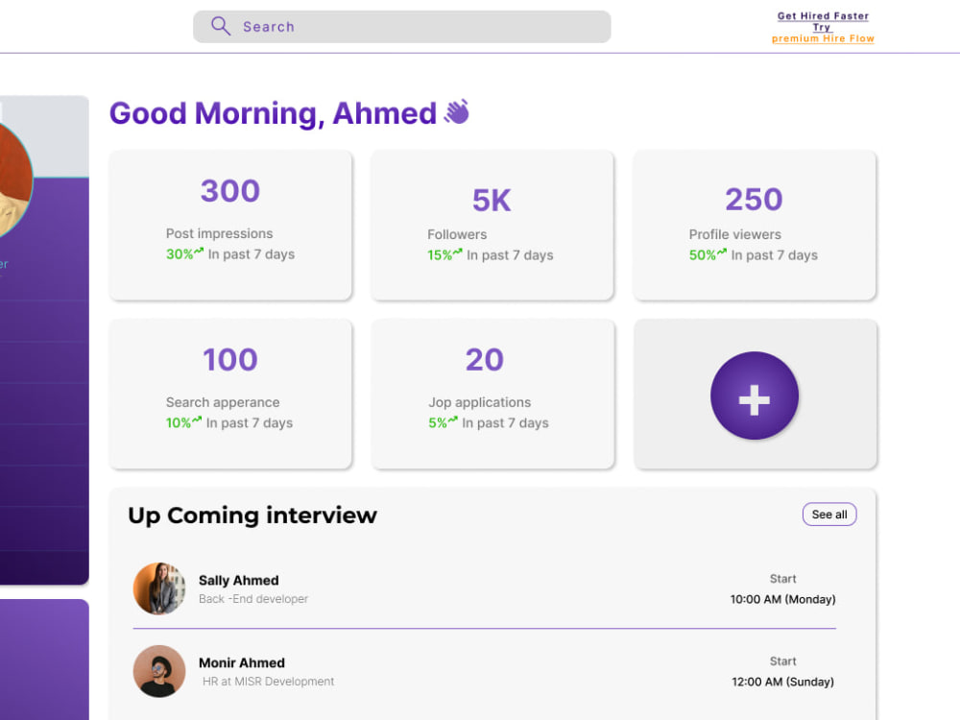The height and width of the screenshot is (720, 960).
Task: Click the search magnifier icon
Action: [x=221, y=26]
